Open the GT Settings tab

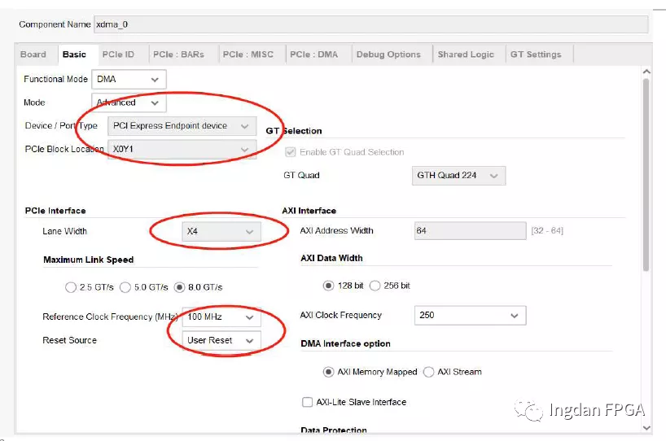tap(536, 55)
